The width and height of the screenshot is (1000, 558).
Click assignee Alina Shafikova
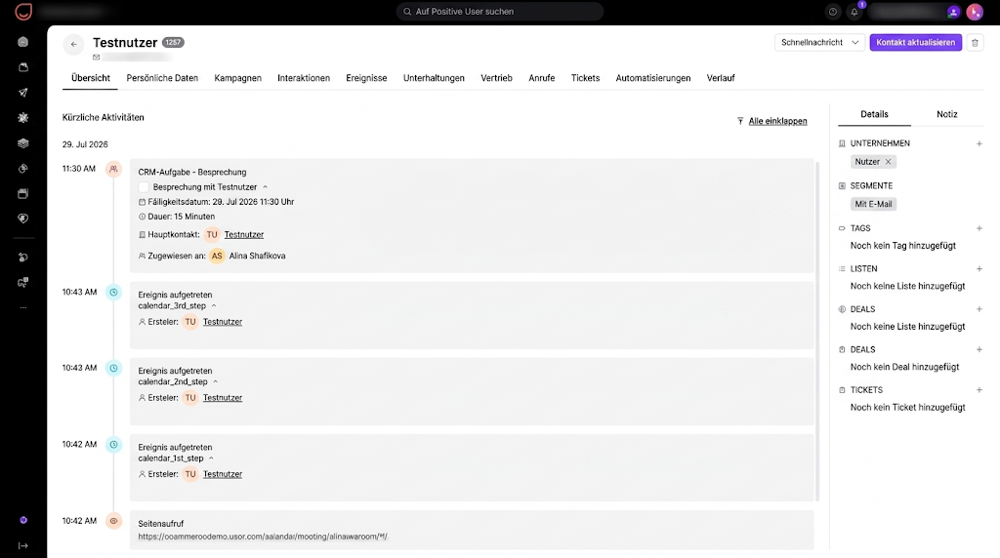pyautogui.click(x=257, y=256)
